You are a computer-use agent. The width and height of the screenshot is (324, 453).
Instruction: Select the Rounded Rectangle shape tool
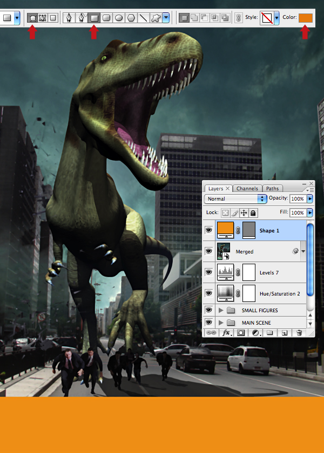click(106, 18)
